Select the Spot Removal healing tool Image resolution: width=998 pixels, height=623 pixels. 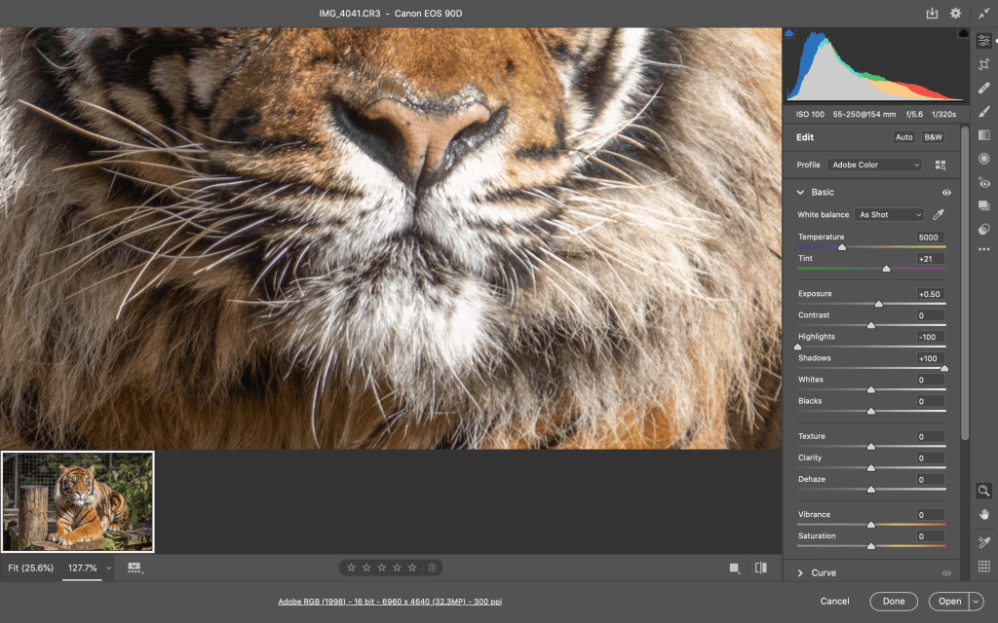point(984,88)
